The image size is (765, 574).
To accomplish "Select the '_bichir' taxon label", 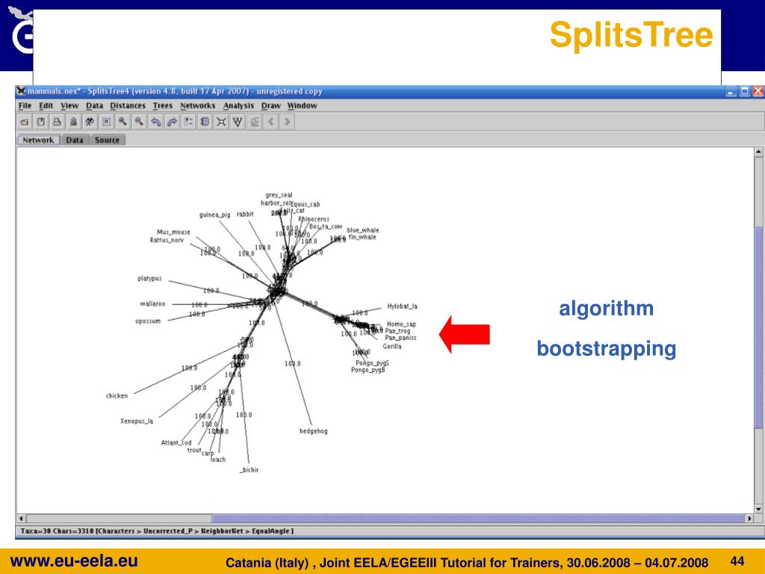I will pos(250,470).
